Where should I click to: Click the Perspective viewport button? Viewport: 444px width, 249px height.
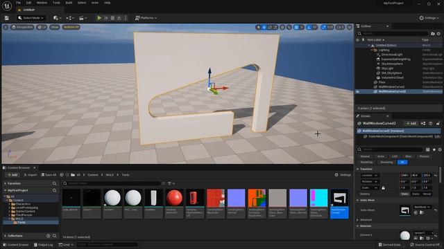22,27
